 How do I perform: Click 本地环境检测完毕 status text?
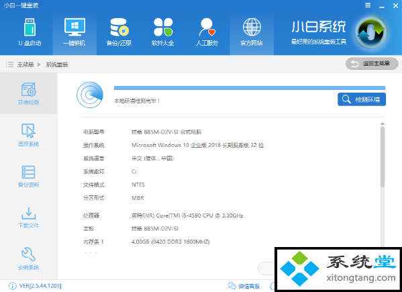pos(137,101)
